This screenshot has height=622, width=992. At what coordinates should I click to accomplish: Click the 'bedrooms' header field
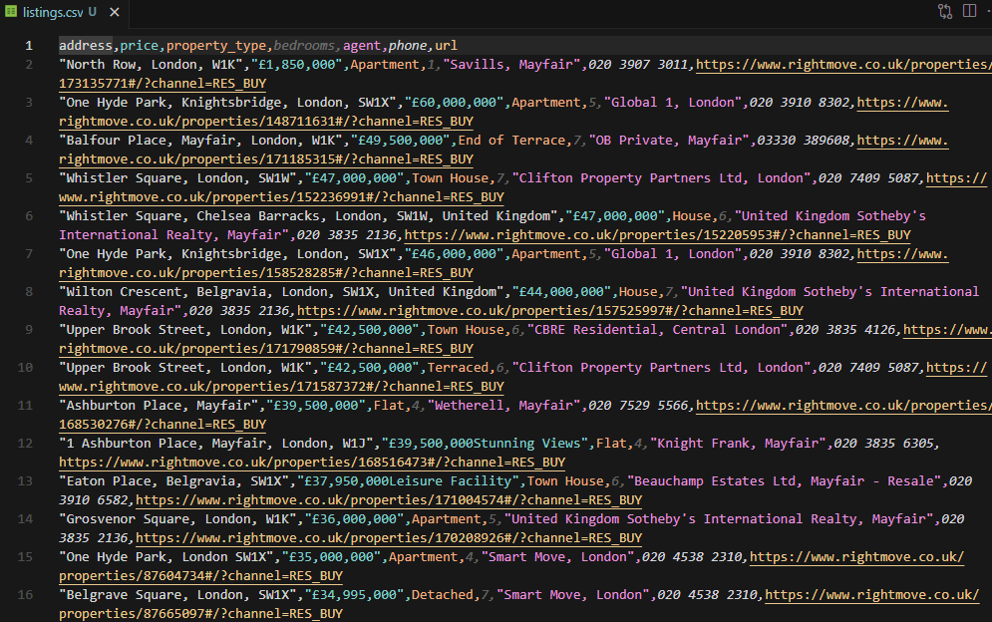tap(307, 46)
